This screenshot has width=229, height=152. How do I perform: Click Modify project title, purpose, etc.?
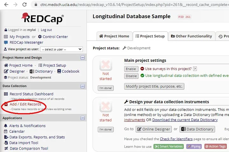coord(154,86)
